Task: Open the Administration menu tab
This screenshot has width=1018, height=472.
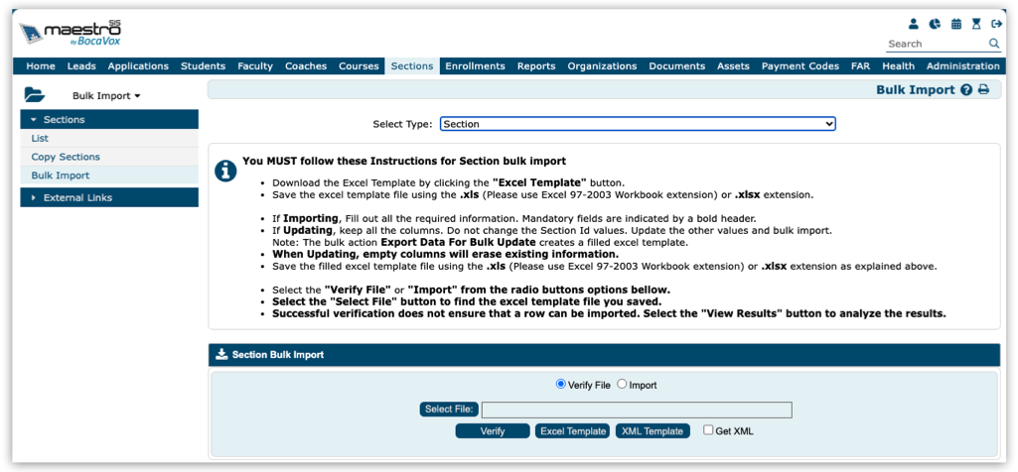Action: click(x=962, y=66)
